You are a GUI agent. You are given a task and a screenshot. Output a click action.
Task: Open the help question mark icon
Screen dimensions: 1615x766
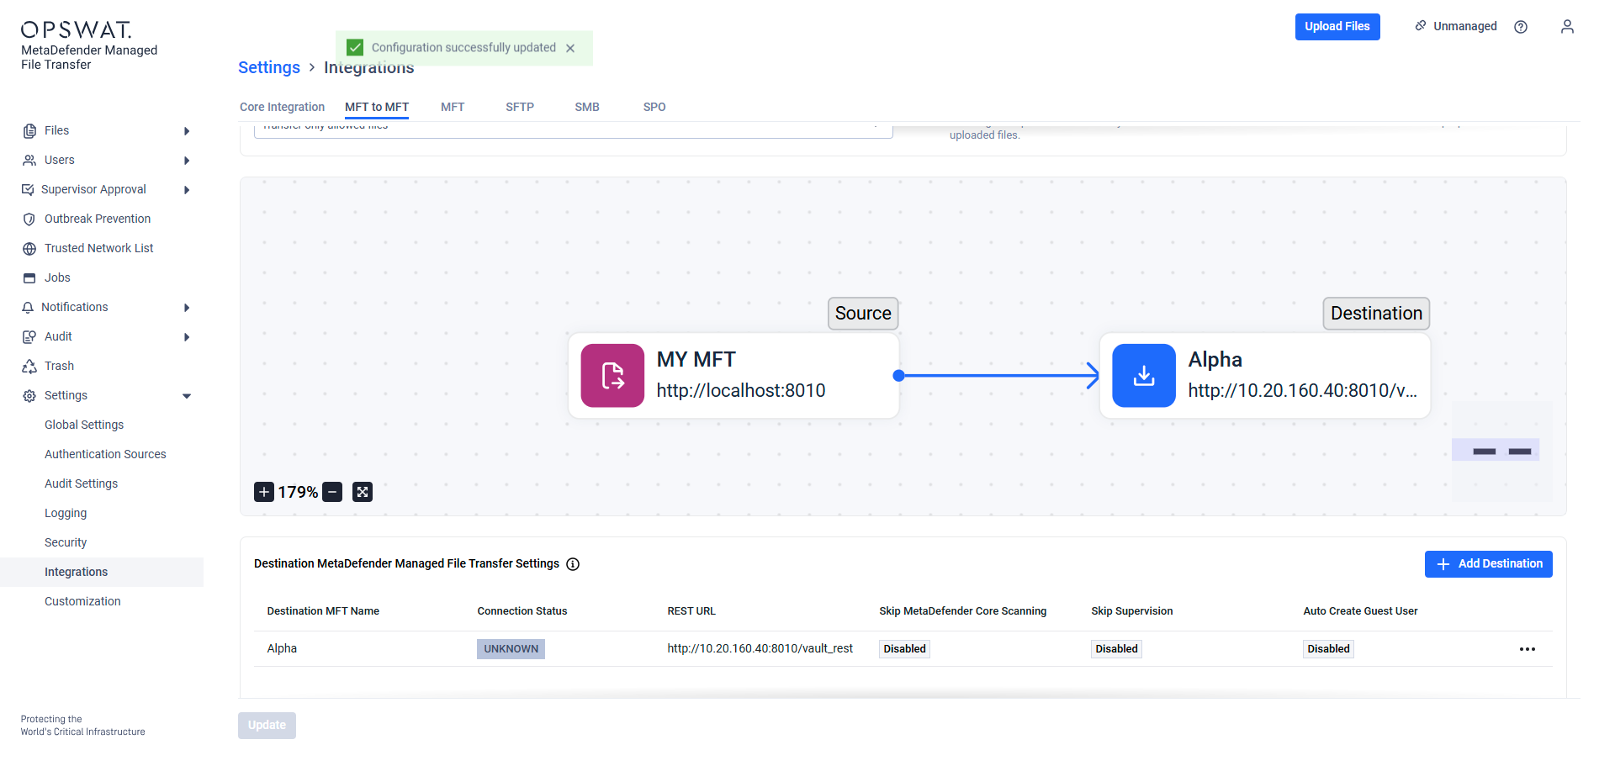point(1521,27)
